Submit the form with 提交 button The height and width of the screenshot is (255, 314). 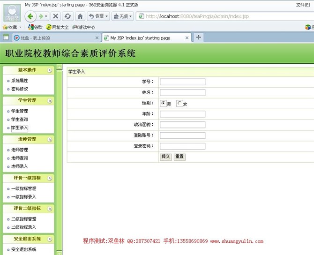point(165,157)
